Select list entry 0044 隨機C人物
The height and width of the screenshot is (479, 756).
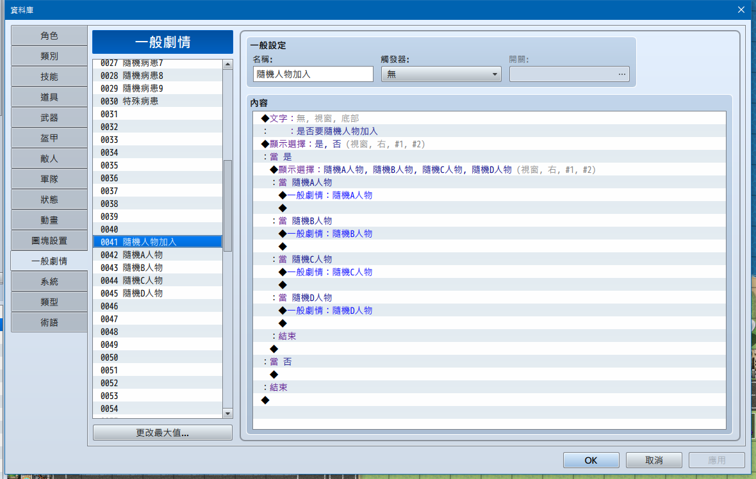click(x=158, y=280)
